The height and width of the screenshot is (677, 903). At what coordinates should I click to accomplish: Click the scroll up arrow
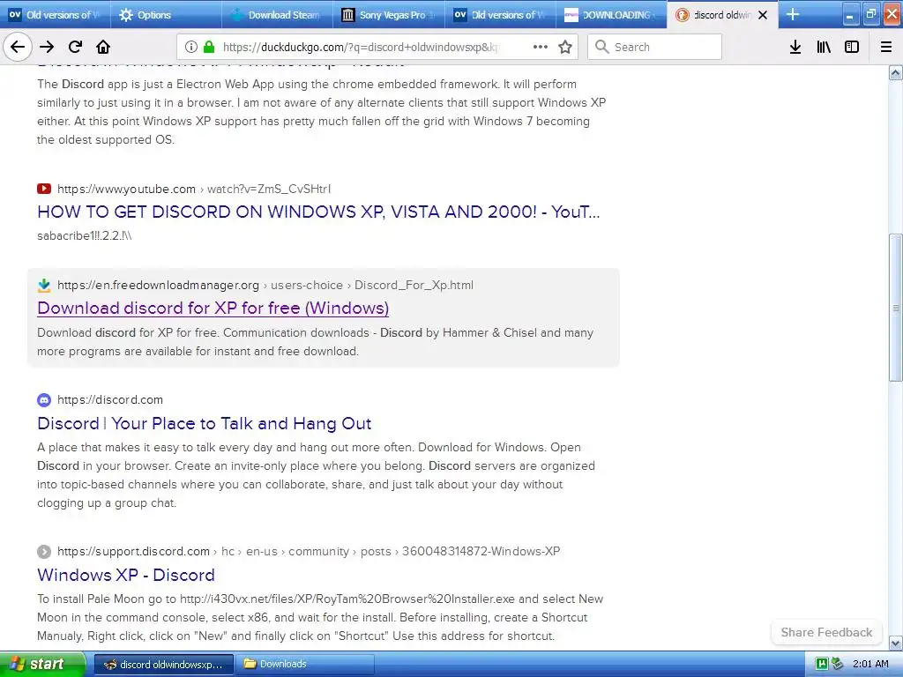[x=896, y=72]
